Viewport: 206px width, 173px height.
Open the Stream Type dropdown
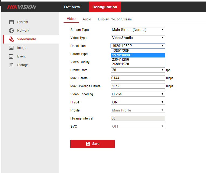138,30
